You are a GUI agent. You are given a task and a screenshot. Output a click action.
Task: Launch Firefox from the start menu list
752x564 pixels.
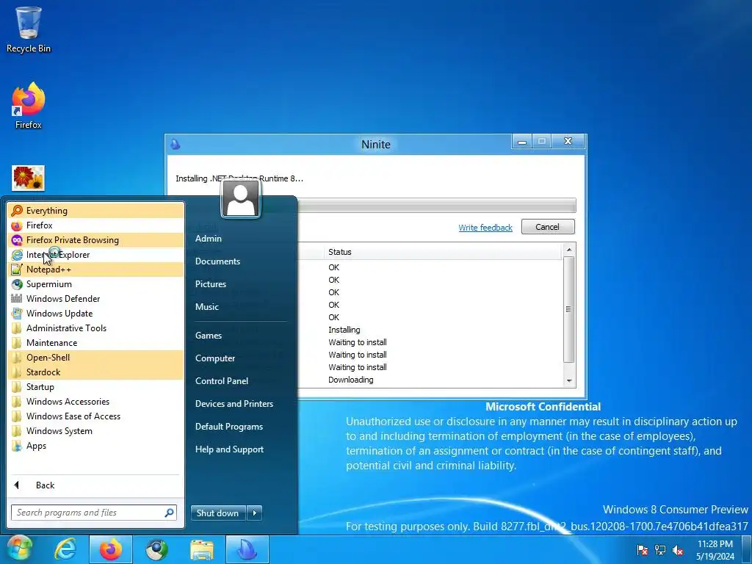(96, 225)
